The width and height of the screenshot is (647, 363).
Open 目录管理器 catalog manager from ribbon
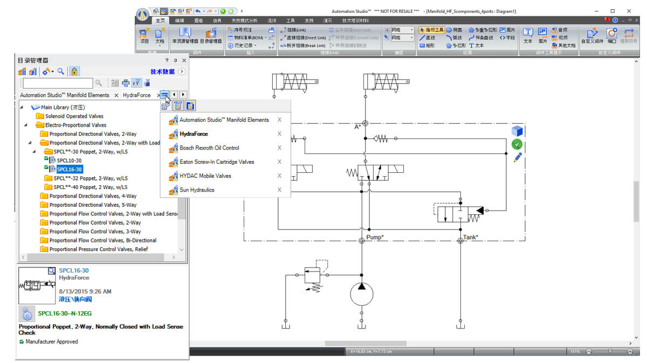click(211, 36)
